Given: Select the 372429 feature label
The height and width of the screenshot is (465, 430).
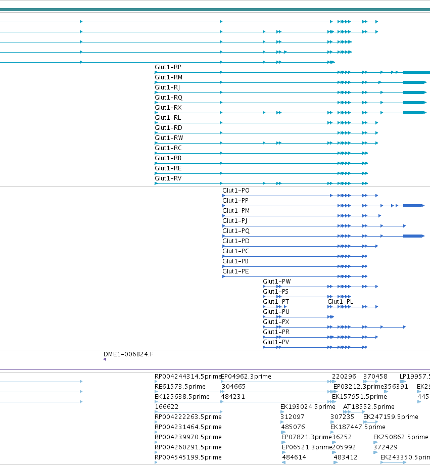Looking at the screenshot, I should 386,447.
